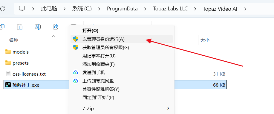Screen dimensions: 274x114
Task: Select the oss-licenses.txt file icon
Action: click(8, 74)
